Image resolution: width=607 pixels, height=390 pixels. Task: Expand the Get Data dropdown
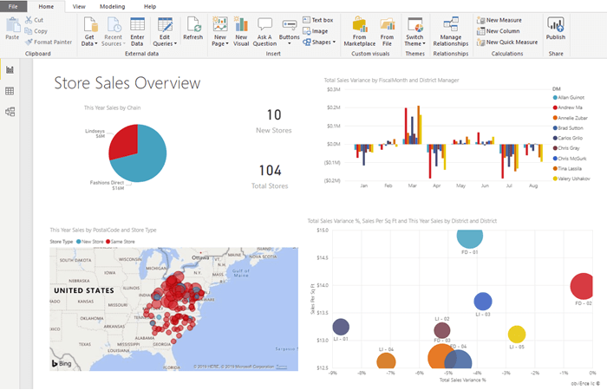point(89,42)
